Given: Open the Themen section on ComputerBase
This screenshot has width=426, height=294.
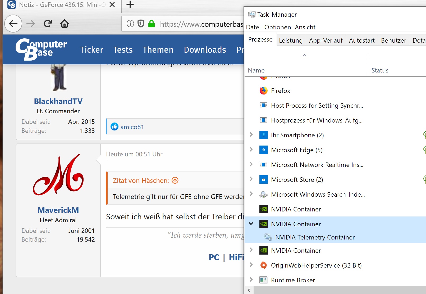Looking at the screenshot, I should pos(158,50).
